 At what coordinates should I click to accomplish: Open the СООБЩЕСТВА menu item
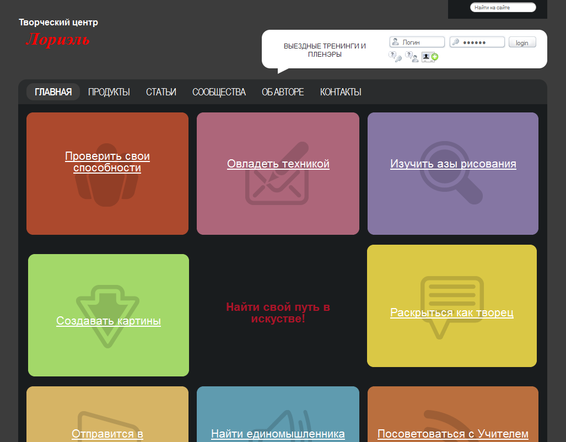click(x=219, y=92)
